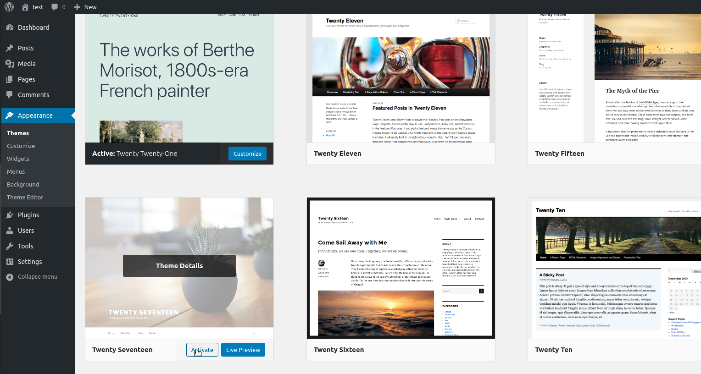Open the Settings menu label
The height and width of the screenshot is (374, 701).
[x=30, y=262]
